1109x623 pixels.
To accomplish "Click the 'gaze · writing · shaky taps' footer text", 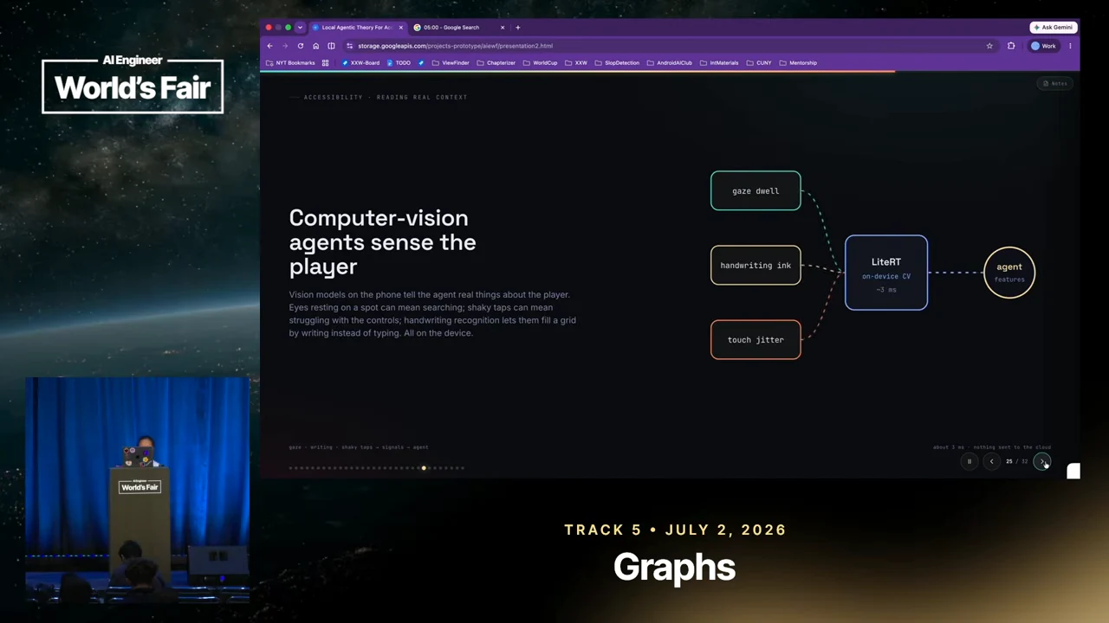I will (359, 447).
